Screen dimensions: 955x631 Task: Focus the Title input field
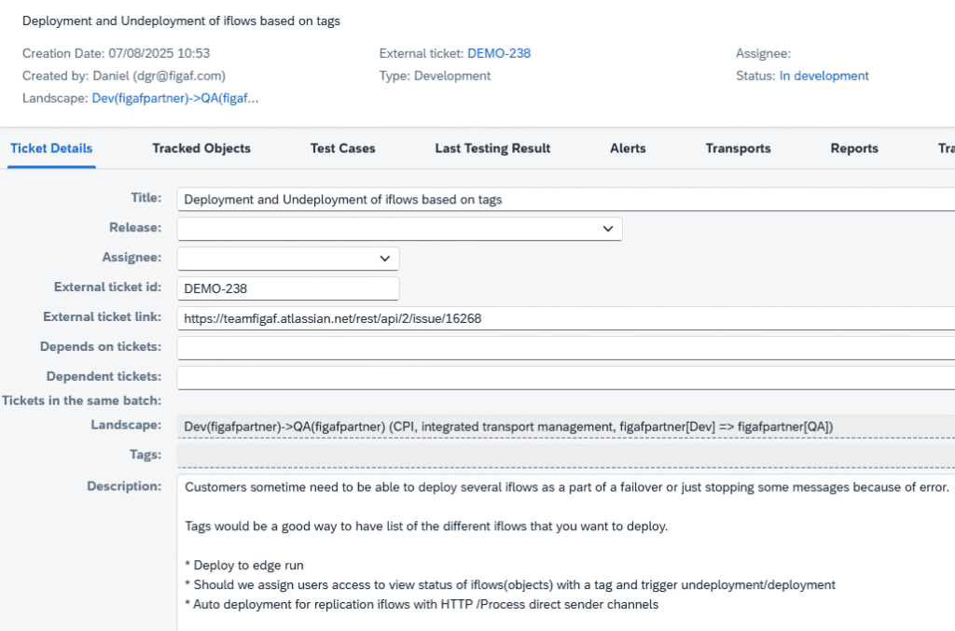click(566, 200)
